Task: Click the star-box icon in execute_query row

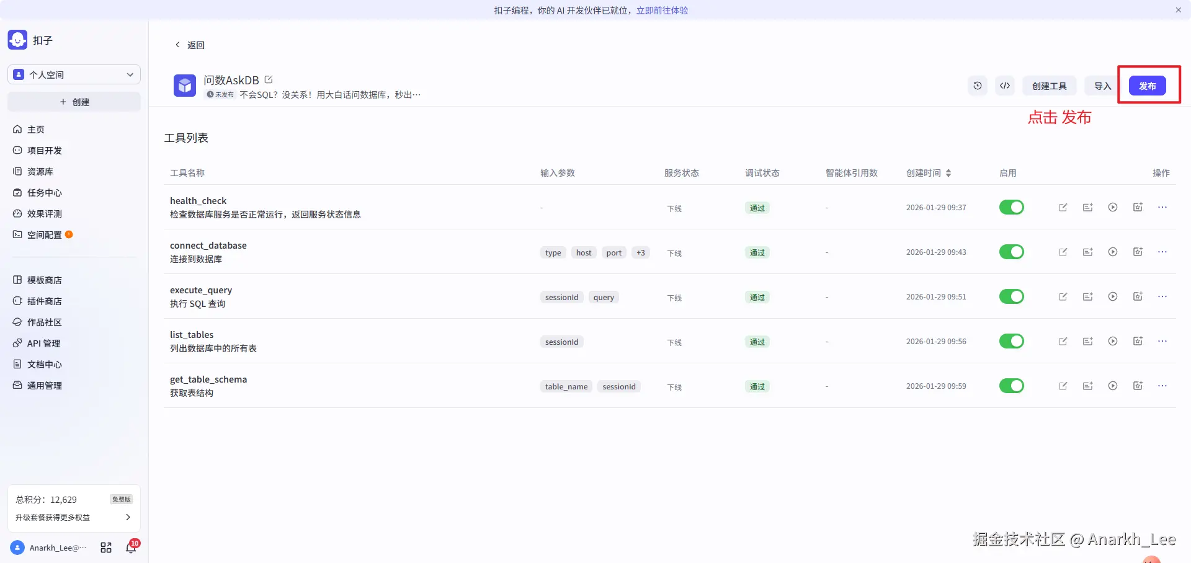Action: (x=1138, y=296)
